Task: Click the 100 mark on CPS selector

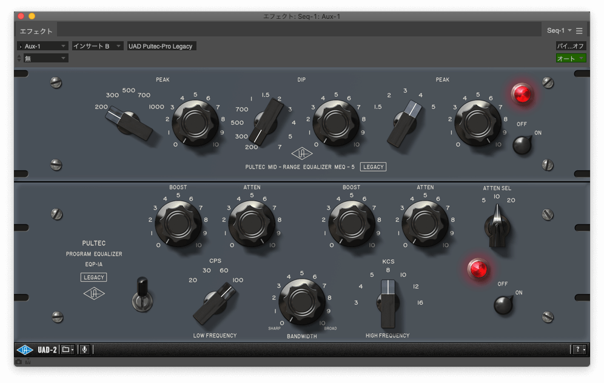Action: [238, 280]
